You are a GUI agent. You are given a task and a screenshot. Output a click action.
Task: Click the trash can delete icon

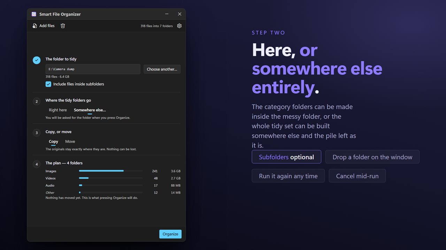[63, 26]
